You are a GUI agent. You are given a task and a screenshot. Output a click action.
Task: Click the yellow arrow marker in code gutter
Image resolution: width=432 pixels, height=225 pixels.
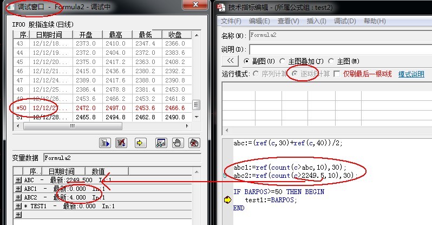[x=227, y=200]
